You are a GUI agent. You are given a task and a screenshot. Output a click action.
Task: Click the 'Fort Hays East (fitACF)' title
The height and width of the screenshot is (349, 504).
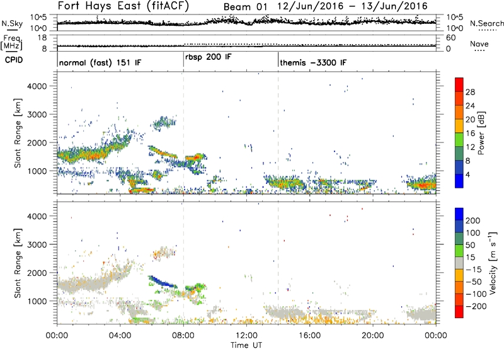coord(123,6)
